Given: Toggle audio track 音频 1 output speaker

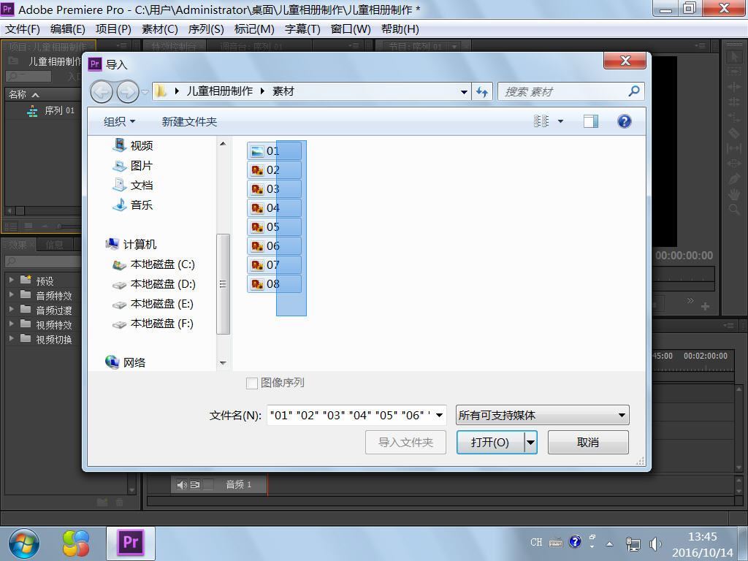Looking at the screenshot, I should tap(182, 485).
